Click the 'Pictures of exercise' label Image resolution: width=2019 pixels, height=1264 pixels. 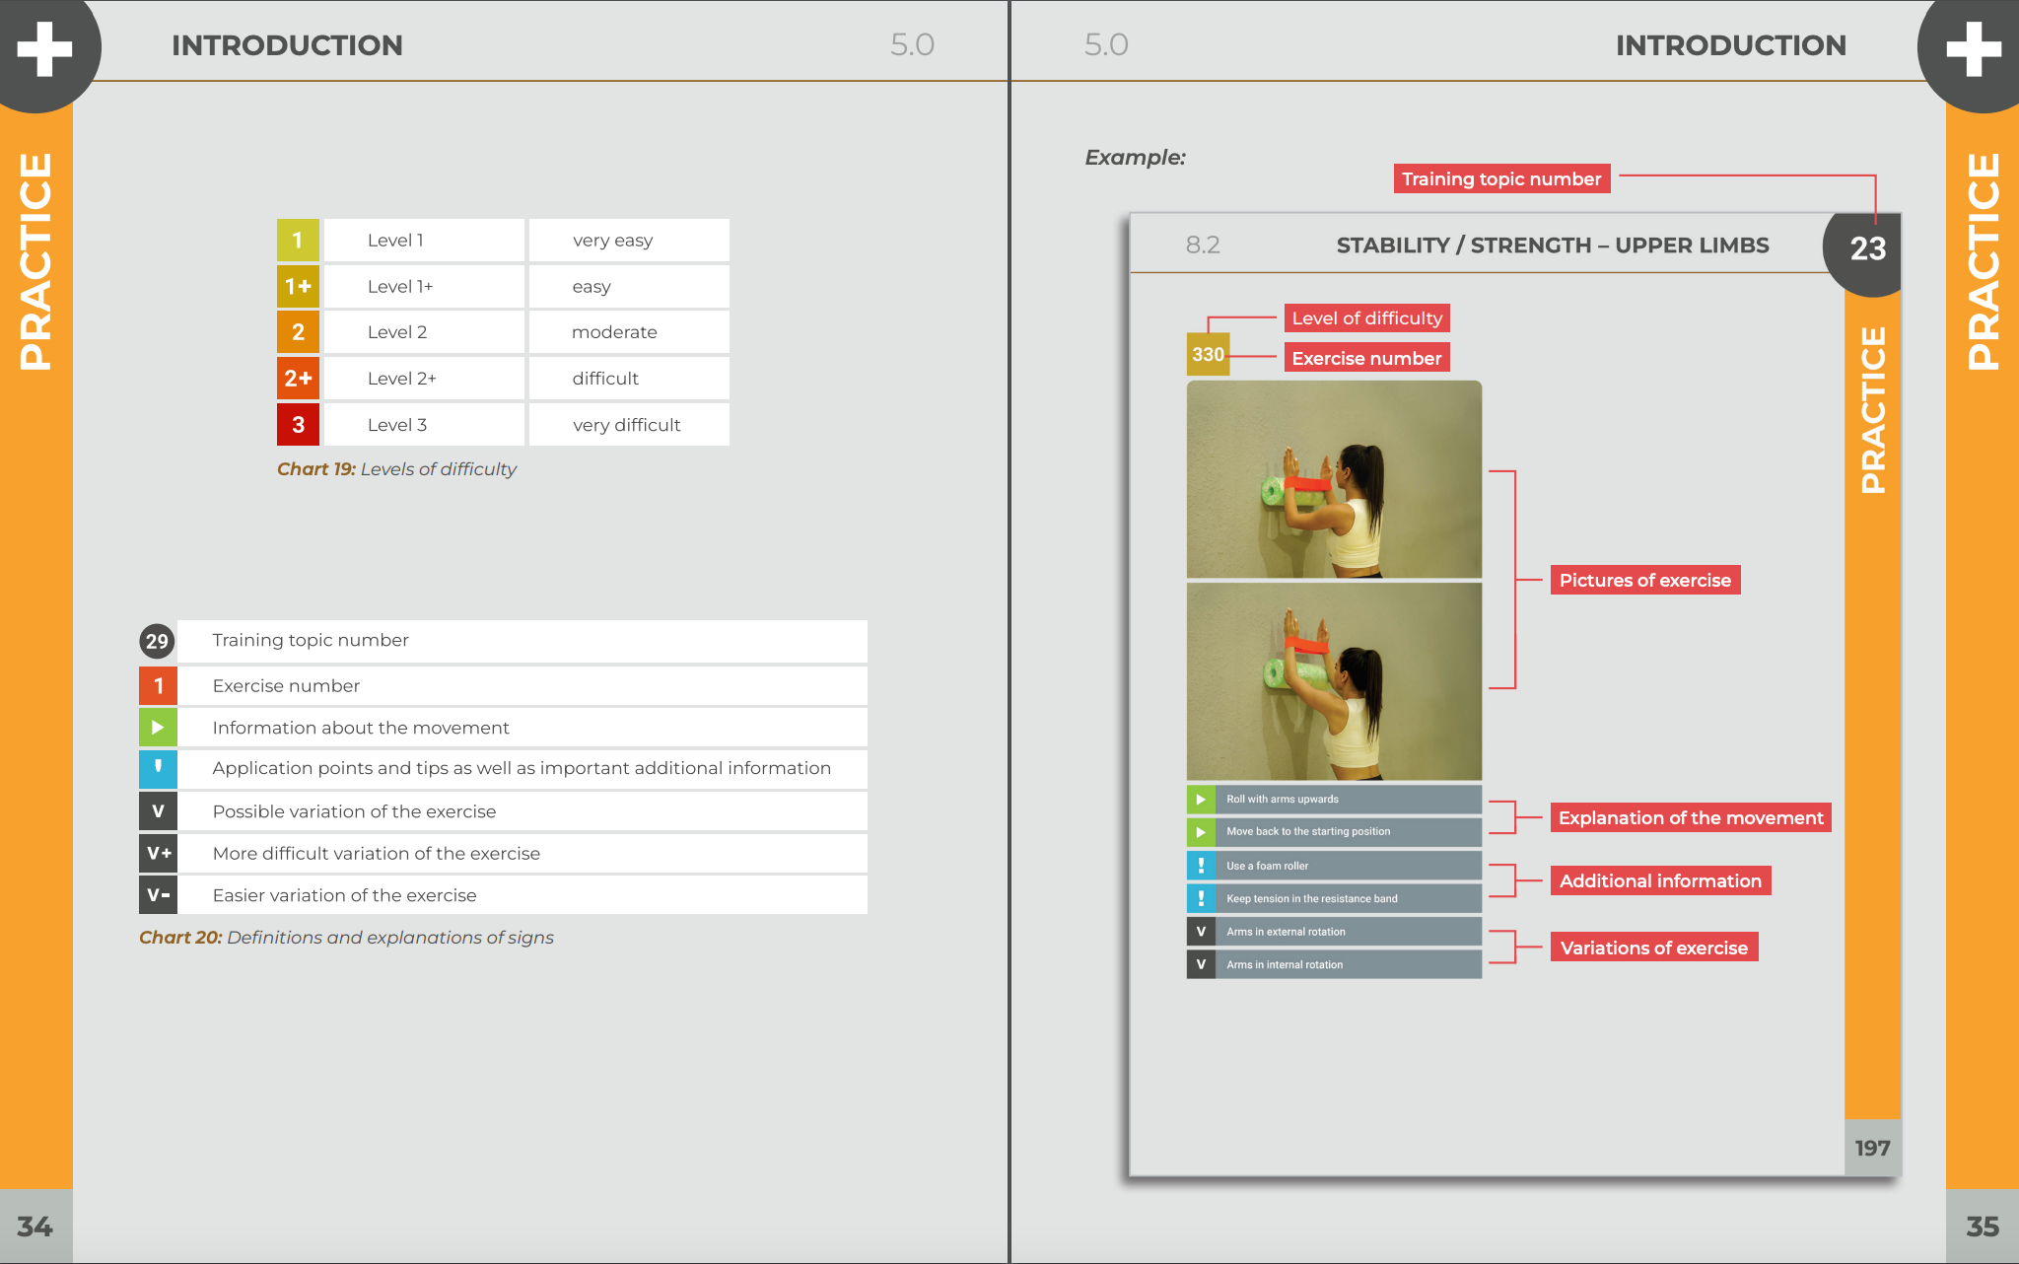pos(1644,580)
